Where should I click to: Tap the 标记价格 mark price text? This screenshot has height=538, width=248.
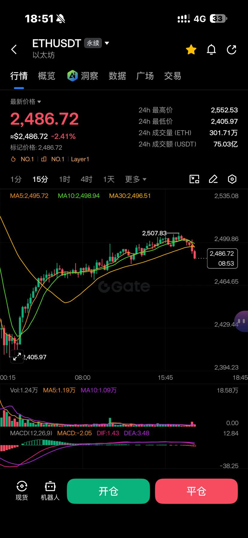click(x=36, y=147)
